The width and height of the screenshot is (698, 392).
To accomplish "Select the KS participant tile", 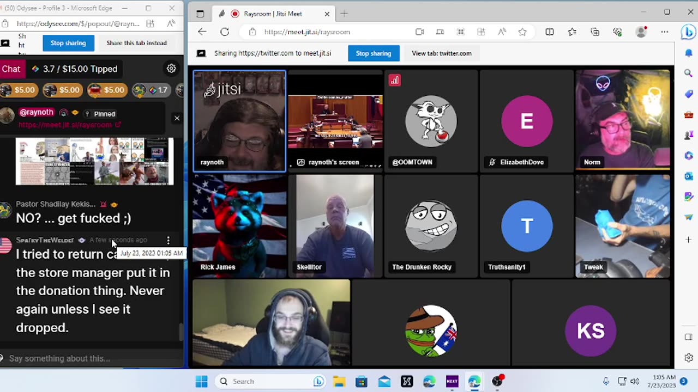I will [591, 322].
